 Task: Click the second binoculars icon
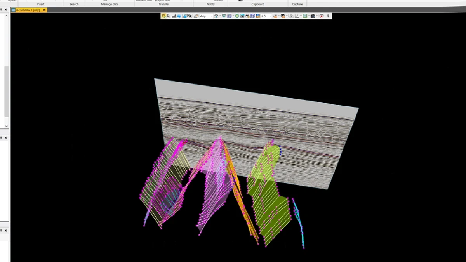[x=247, y=16]
